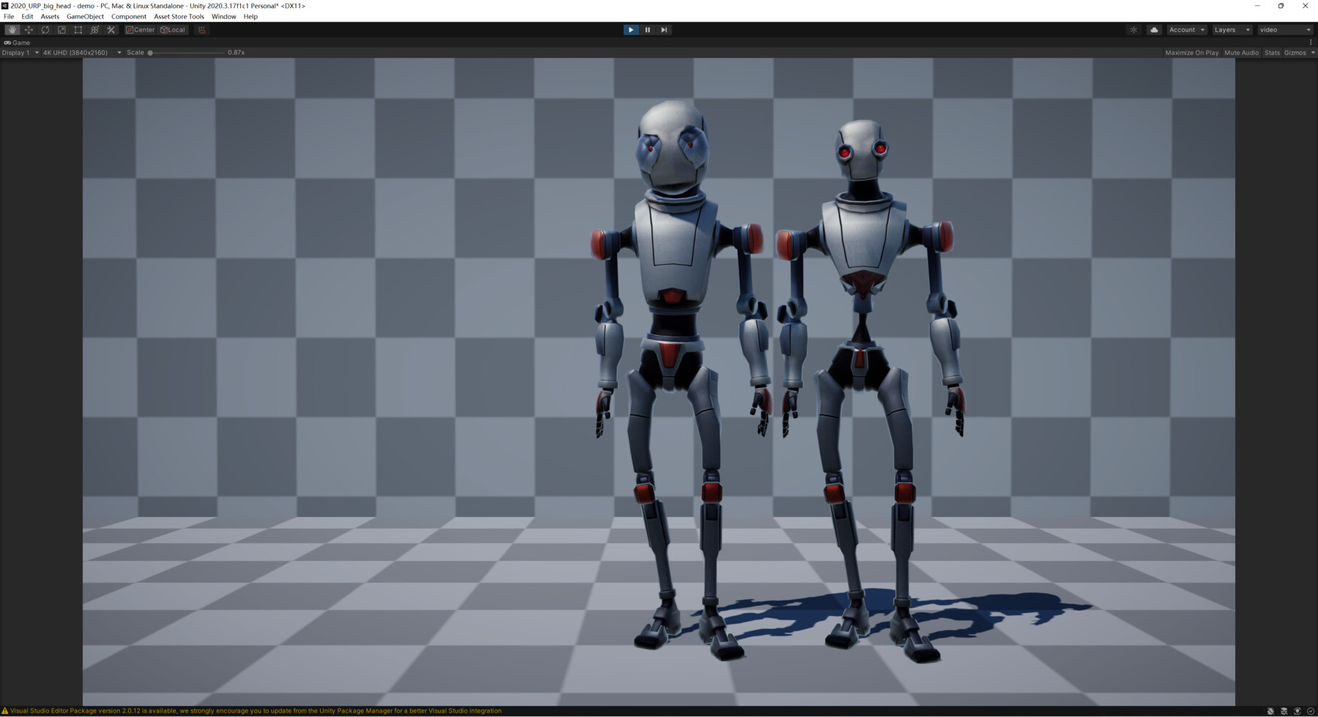Screen dimensions: 1318x717
Task: Enable Mute Audio for the Game view
Action: pyautogui.click(x=1241, y=52)
